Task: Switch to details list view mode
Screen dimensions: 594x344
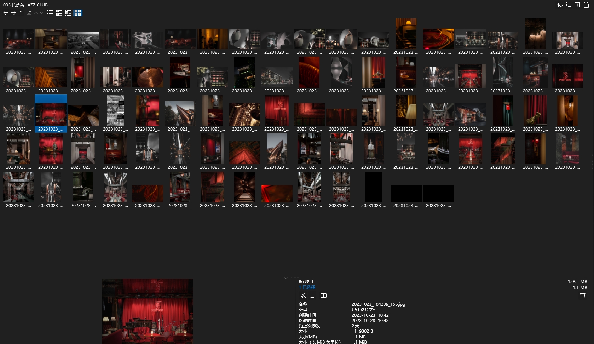Action: click(59, 13)
